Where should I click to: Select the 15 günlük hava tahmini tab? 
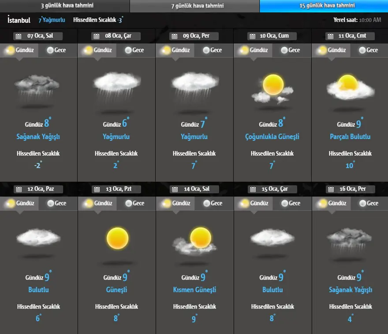pos(324,6)
